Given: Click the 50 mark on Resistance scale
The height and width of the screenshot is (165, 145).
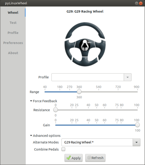Looking at the screenshot, I should [x=97, y=105].
